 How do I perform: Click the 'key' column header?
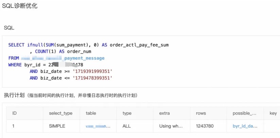click(x=273, y=113)
